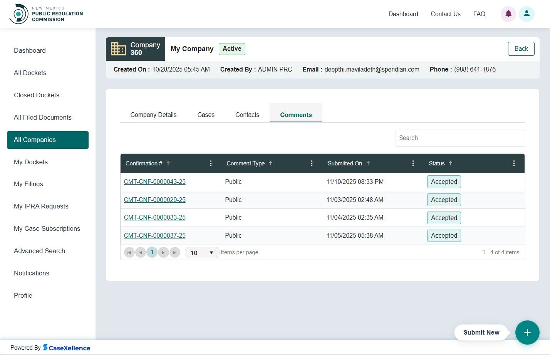Click the phone number (988) 641-1876
Image resolution: width=550 pixels, height=355 pixels.
(475, 70)
